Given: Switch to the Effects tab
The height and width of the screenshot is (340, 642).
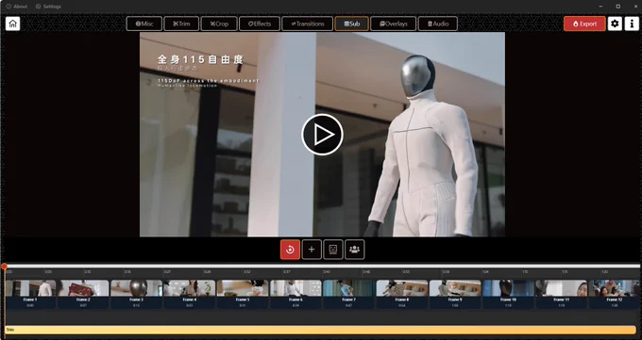Looking at the screenshot, I should (x=260, y=24).
